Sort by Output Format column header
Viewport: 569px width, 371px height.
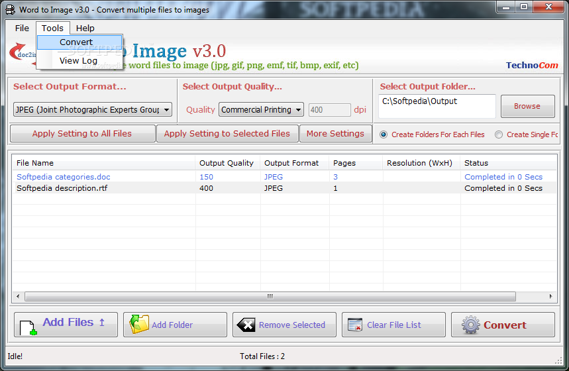(x=294, y=163)
